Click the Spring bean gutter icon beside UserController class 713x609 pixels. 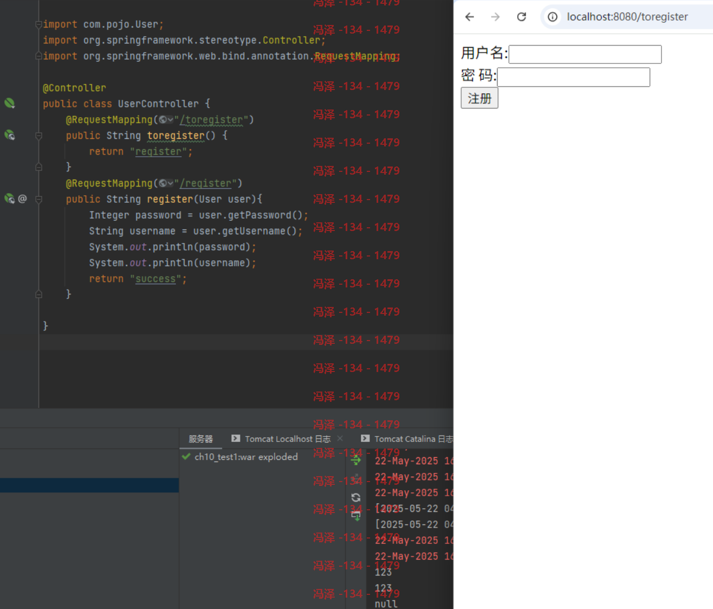click(10, 103)
